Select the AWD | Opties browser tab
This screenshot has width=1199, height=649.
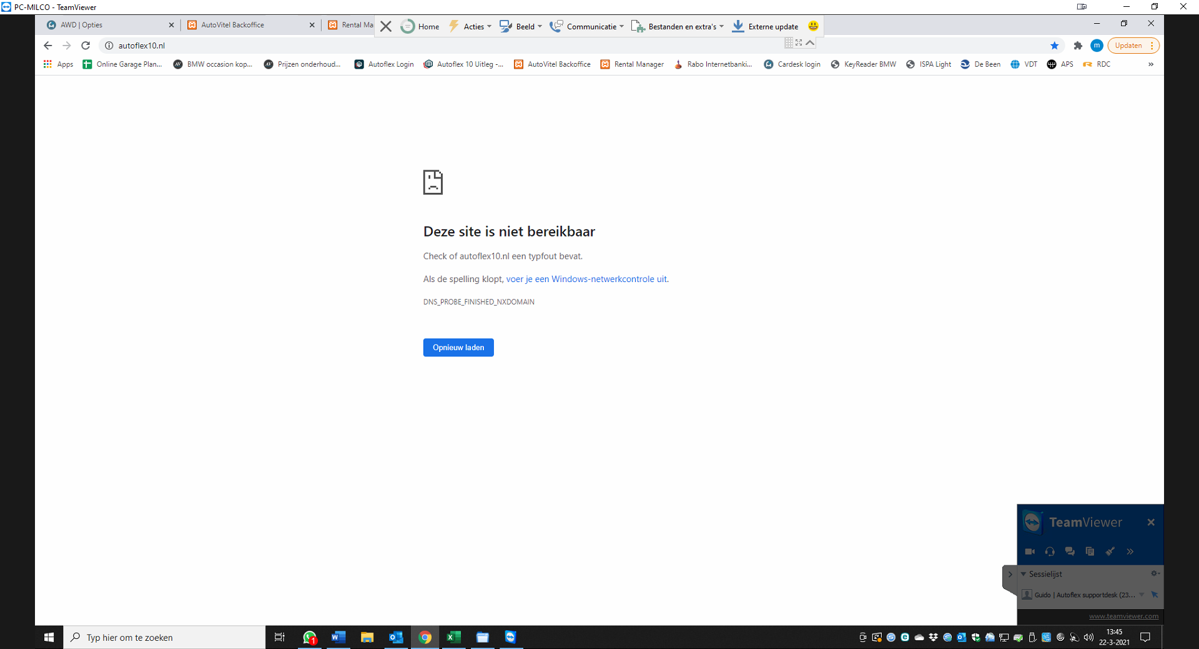coord(81,25)
